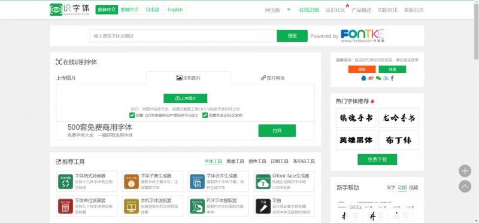Screen dimensions: 479x223
Task: Uncheck the 同意在众识社区发布 checkbox
Action: click(x=205, y=115)
